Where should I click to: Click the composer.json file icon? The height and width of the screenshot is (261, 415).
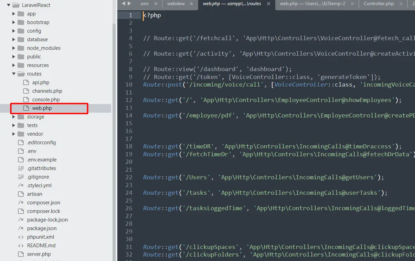click(x=21, y=203)
